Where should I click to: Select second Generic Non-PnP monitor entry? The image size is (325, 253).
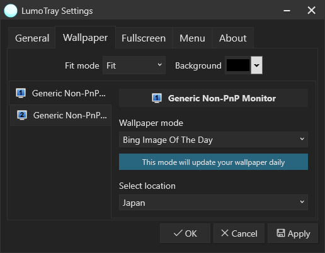tap(60, 115)
